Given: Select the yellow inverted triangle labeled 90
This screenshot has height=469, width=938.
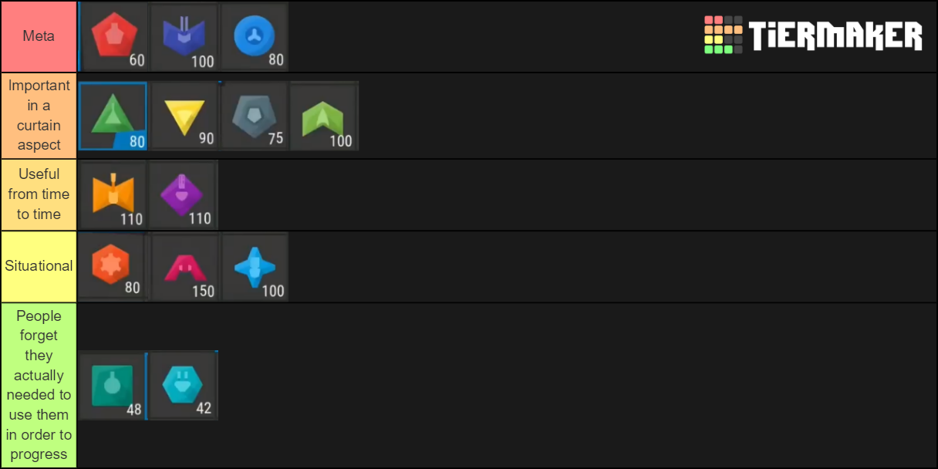Looking at the screenshot, I should (x=184, y=114).
